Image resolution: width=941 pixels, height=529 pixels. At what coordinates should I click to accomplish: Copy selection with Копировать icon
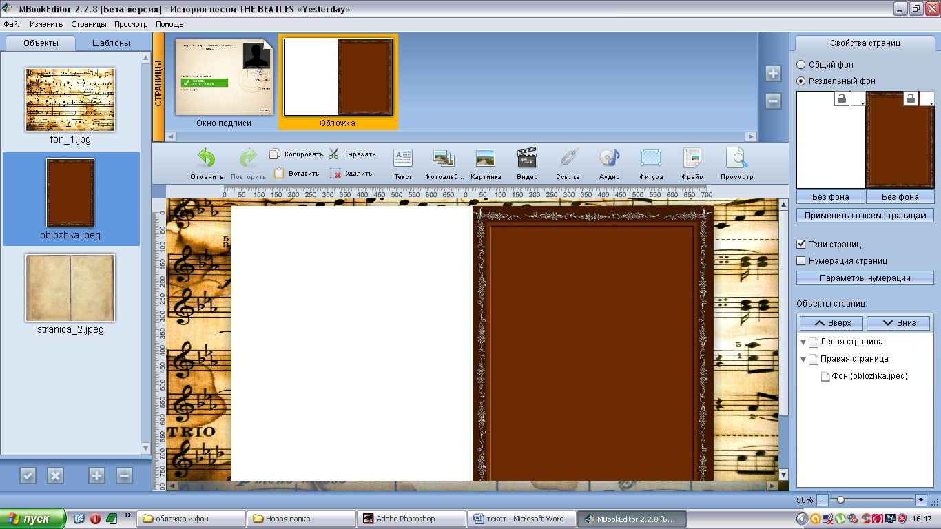(275, 154)
